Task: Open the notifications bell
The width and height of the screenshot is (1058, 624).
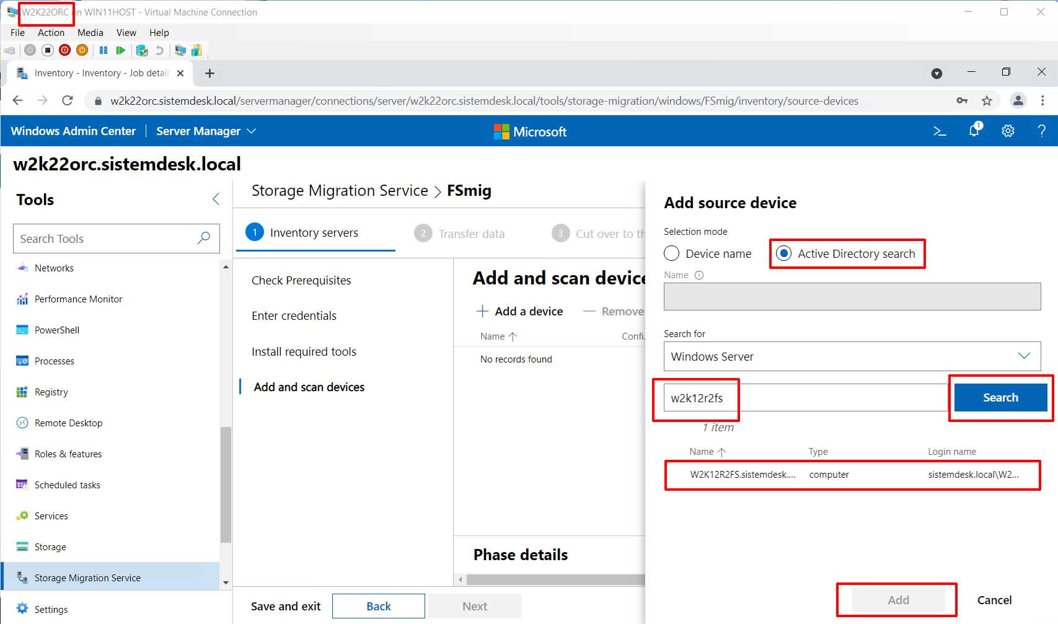Action: tap(974, 130)
